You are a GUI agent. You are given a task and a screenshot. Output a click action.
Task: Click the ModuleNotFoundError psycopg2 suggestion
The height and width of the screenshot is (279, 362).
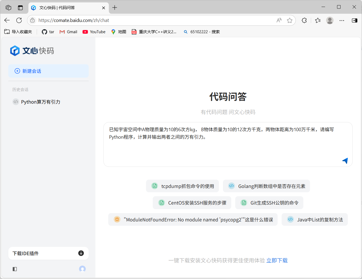[x=193, y=220]
